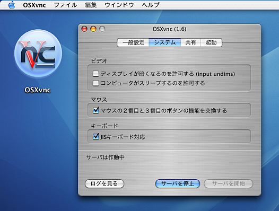Open the 起動 tab
Screen dimensions: 279x211
(x=211, y=43)
